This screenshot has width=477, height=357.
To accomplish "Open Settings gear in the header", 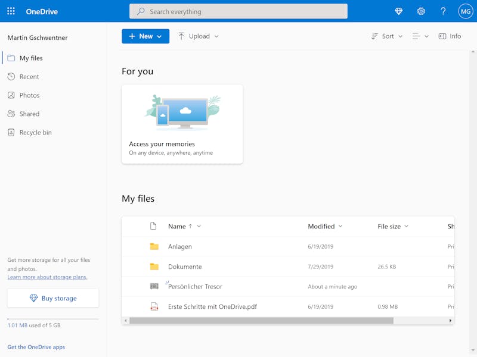I will coord(421,11).
